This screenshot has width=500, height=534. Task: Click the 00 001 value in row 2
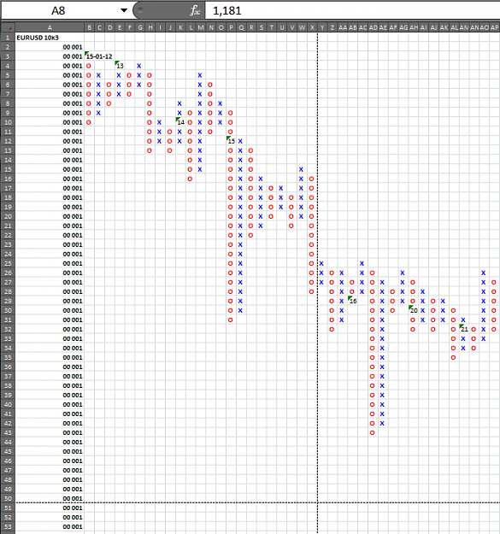[73, 47]
